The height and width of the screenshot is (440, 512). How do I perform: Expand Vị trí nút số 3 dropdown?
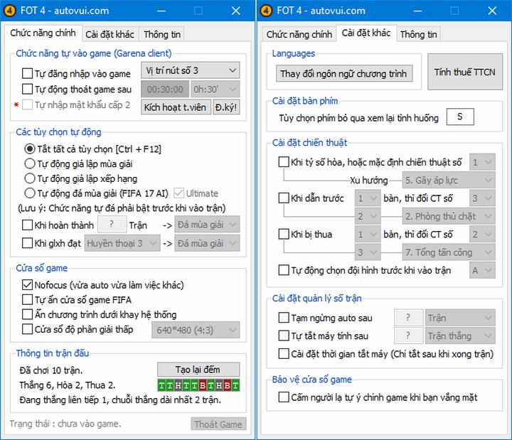pyautogui.click(x=191, y=70)
